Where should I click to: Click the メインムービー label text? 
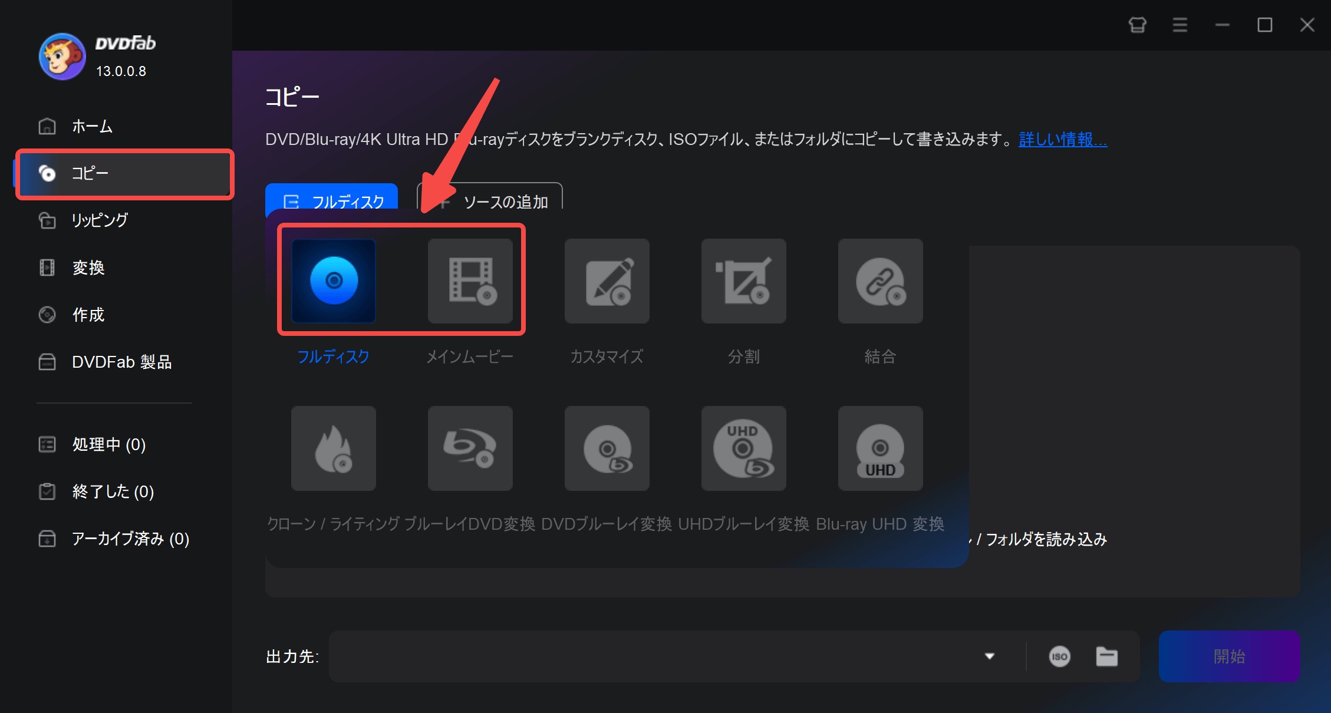(470, 356)
